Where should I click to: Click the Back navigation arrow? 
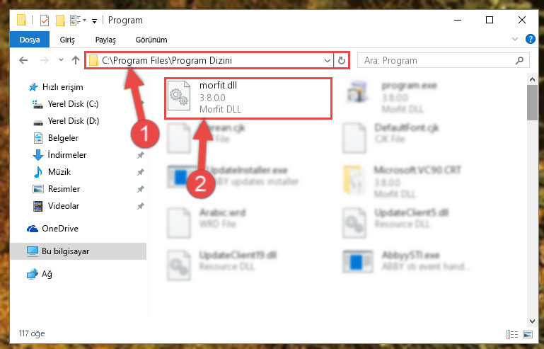[x=23, y=60]
